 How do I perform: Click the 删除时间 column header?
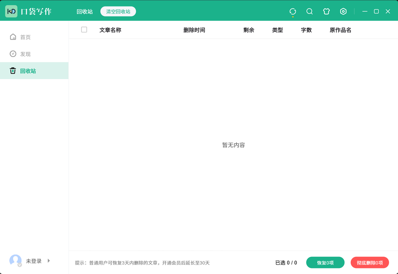[194, 30]
